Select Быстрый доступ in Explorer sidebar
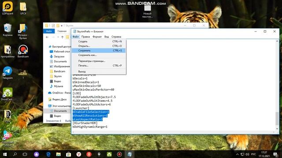The height and width of the screenshot is (158, 282). click(60, 47)
